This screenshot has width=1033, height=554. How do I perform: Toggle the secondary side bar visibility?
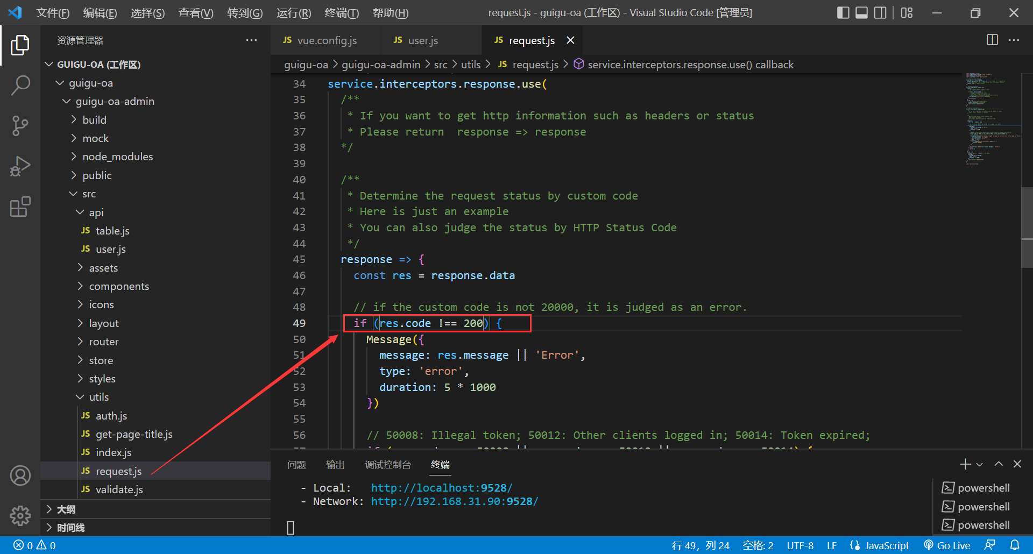point(880,13)
